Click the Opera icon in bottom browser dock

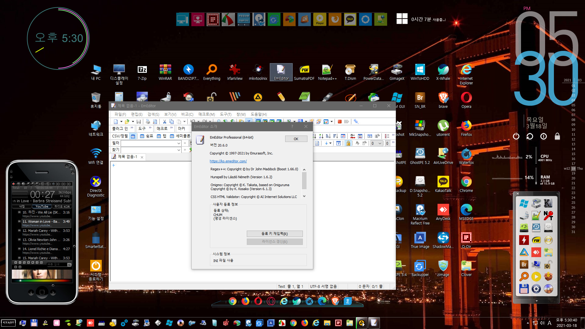pos(258,301)
